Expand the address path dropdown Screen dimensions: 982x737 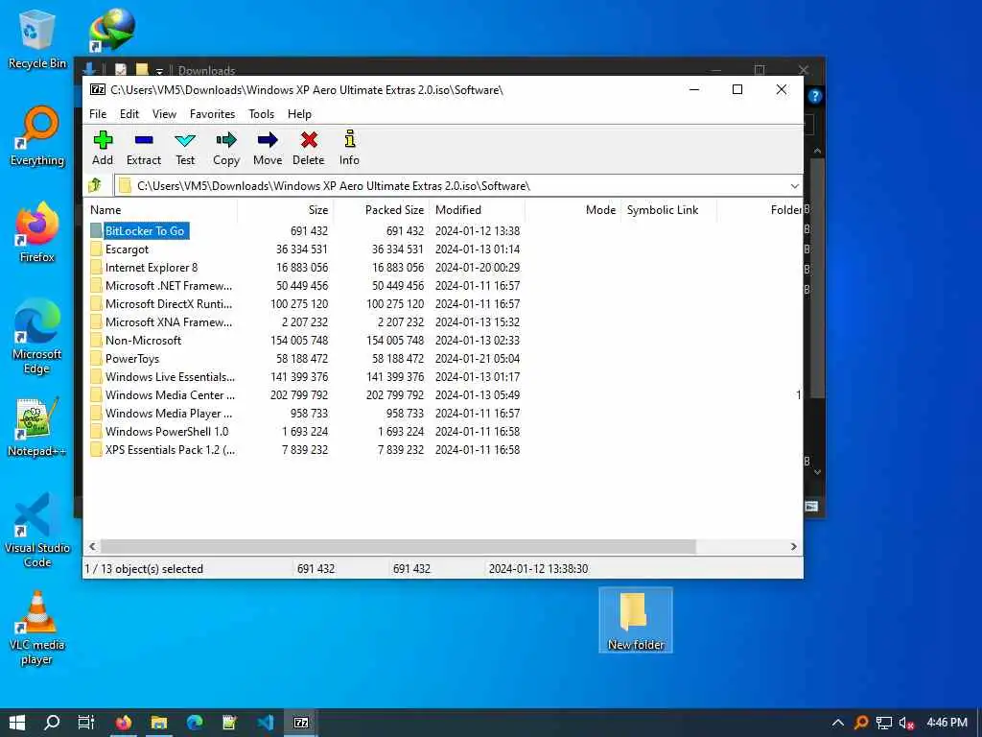[x=794, y=185]
